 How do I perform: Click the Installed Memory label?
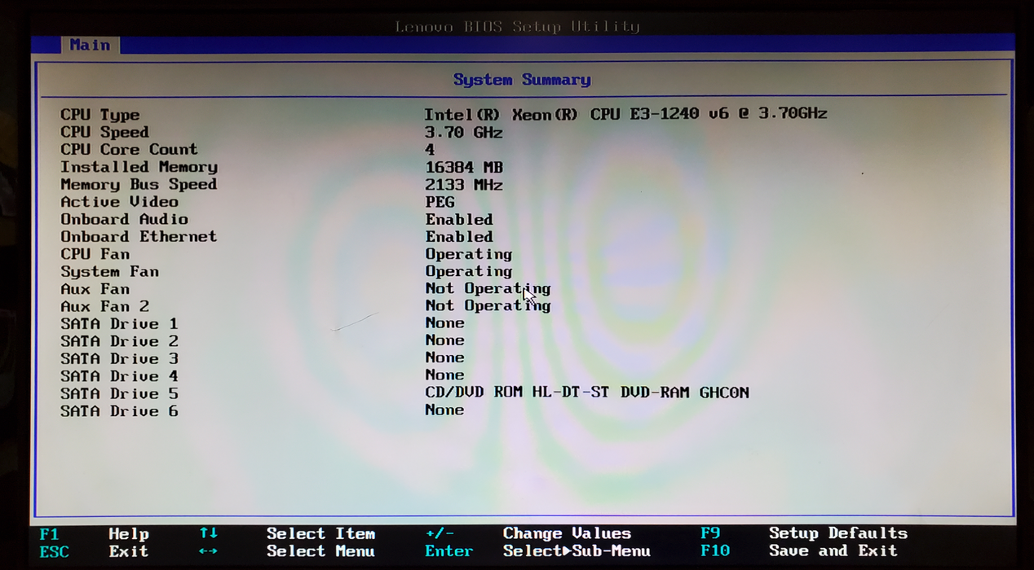tap(139, 167)
